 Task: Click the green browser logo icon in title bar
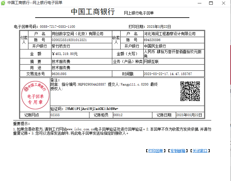3,3
